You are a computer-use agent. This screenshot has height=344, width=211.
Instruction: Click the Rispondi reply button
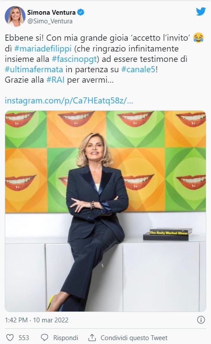click(x=66, y=338)
